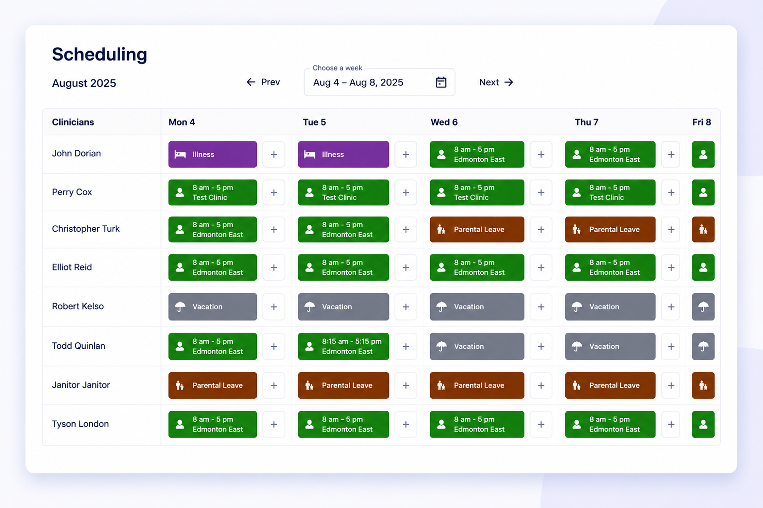Add shift for Christopher Turk on Monday

tap(274, 230)
